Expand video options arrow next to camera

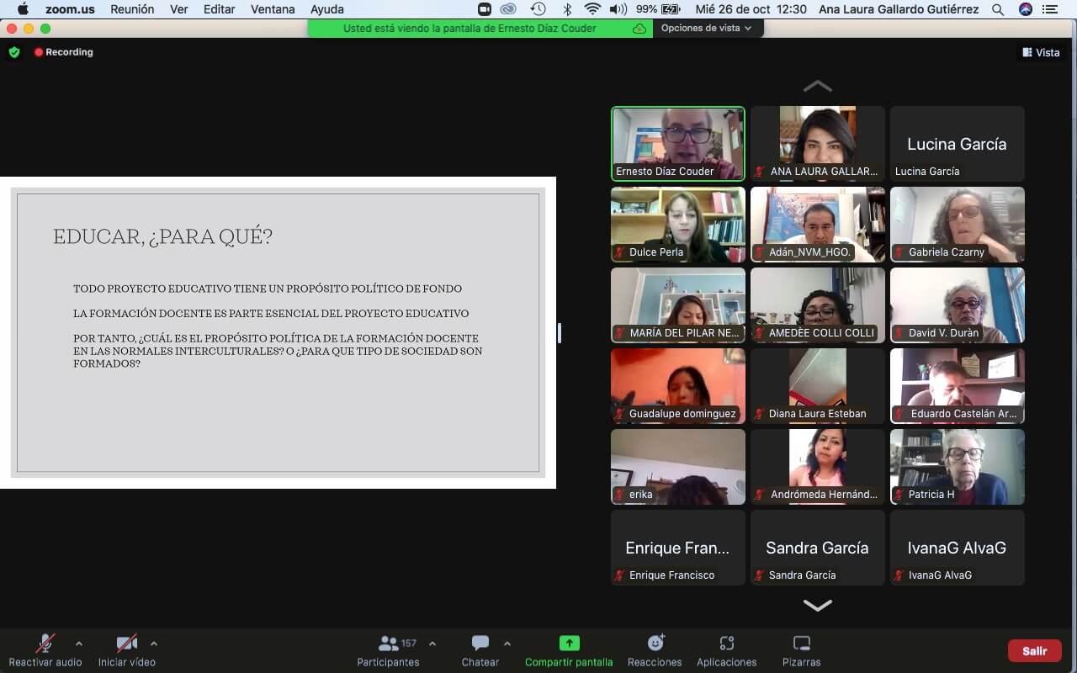tap(153, 644)
